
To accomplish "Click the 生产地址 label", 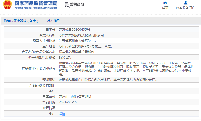I will [49, 46].
